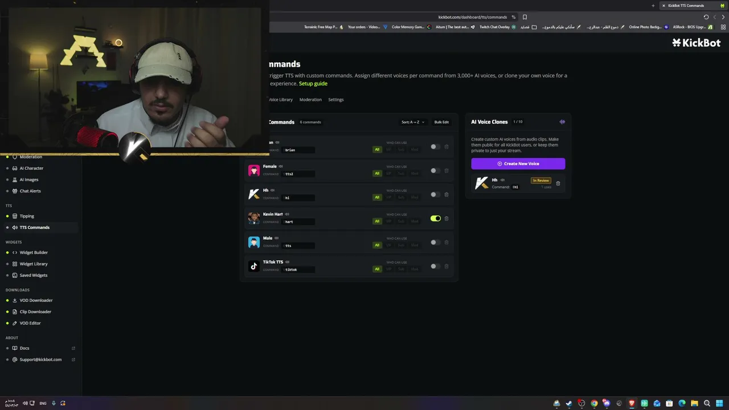Click the Female voice avatar image
This screenshot has height=410, width=729.
[254, 170]
